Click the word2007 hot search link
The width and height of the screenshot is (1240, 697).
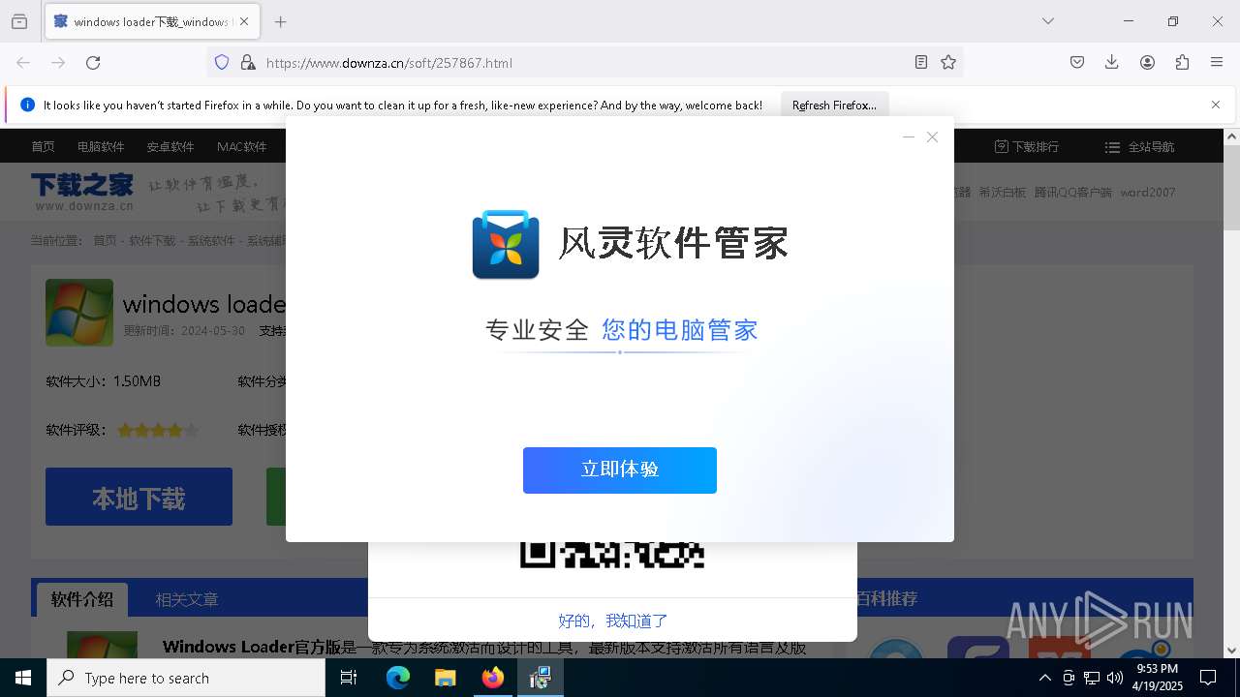coord(1148,193)
